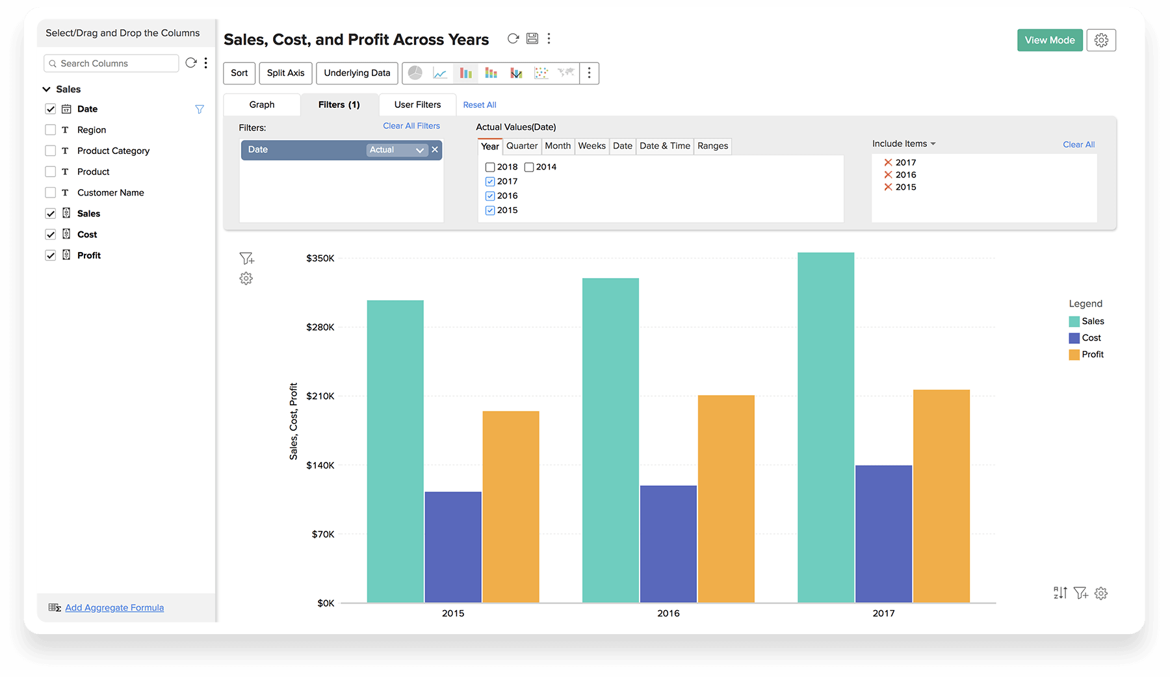1170x677 pixels.
Task: Collapse the Sales table tree
Action: [x=47, y=89]
